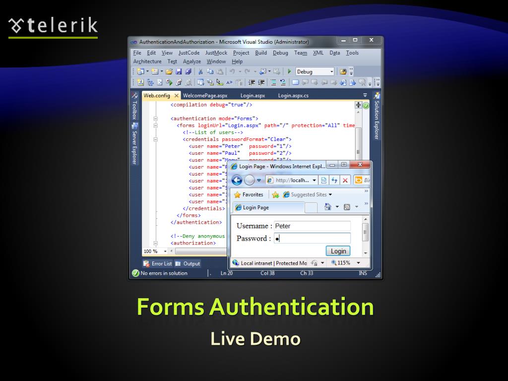
Task: Open the Build menu
Action: (x=261, y=53)
